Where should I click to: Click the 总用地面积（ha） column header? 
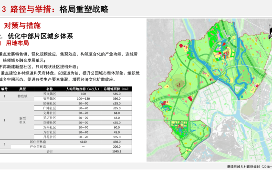[x=116, y=89]
